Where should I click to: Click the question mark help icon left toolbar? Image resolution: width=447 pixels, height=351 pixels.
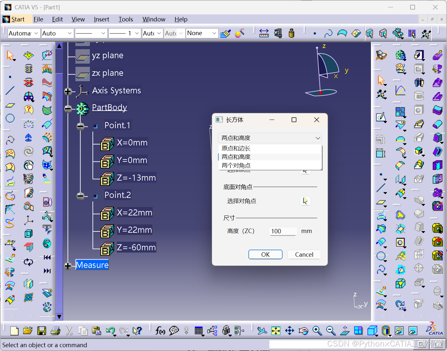coord(28,110)
